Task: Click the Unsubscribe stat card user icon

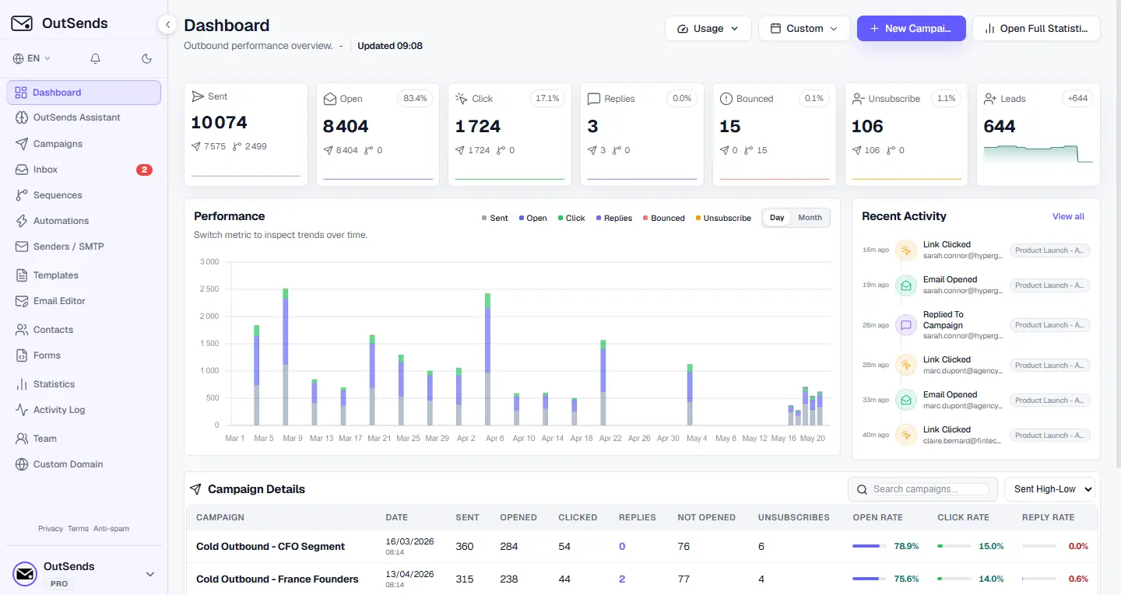Action: pyautogui.click(x=859, y=99)
